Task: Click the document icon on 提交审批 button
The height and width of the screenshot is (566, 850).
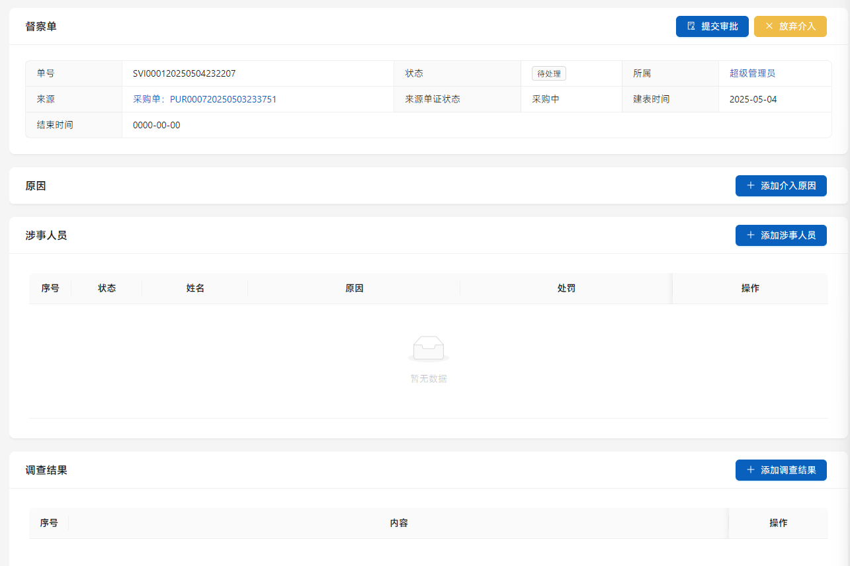Action: pyautogui.click(x=691, y=26)
